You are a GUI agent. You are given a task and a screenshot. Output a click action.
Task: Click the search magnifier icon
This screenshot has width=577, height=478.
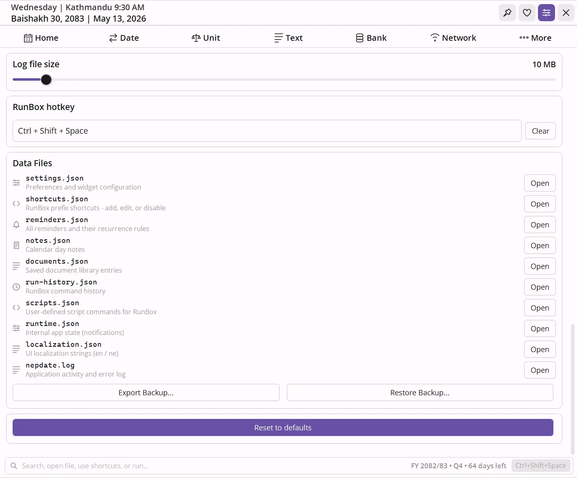[x=14, y=466]
